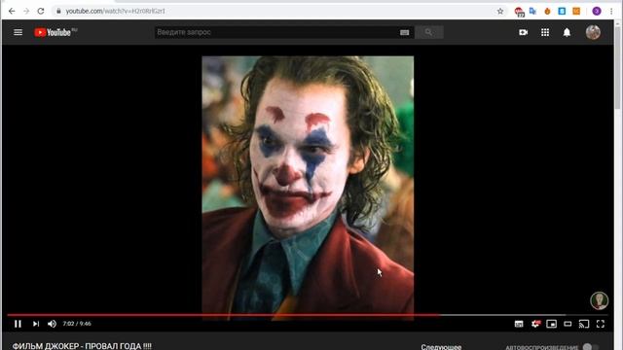623x350 pixels.
Task: Open the notifications bell
Action: pyautogui.click(x=567, y=32)
